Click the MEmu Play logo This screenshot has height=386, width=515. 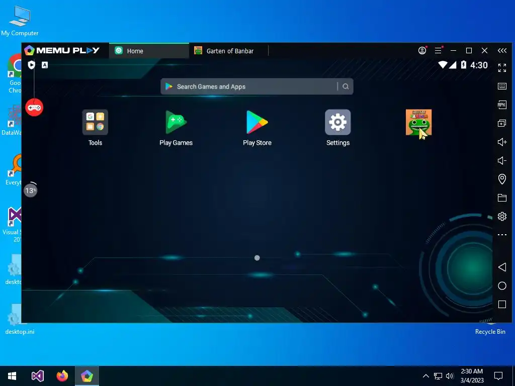(x=62, y=50)
